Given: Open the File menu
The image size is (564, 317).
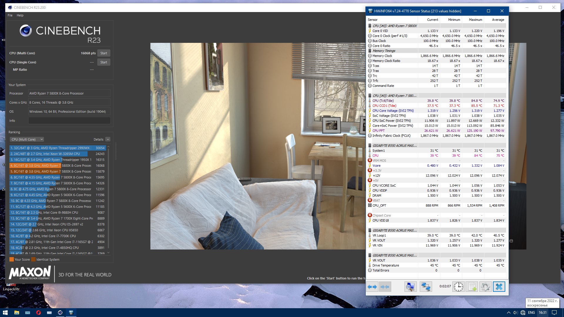Looking at the screenshot, I should tap(10, 15).
